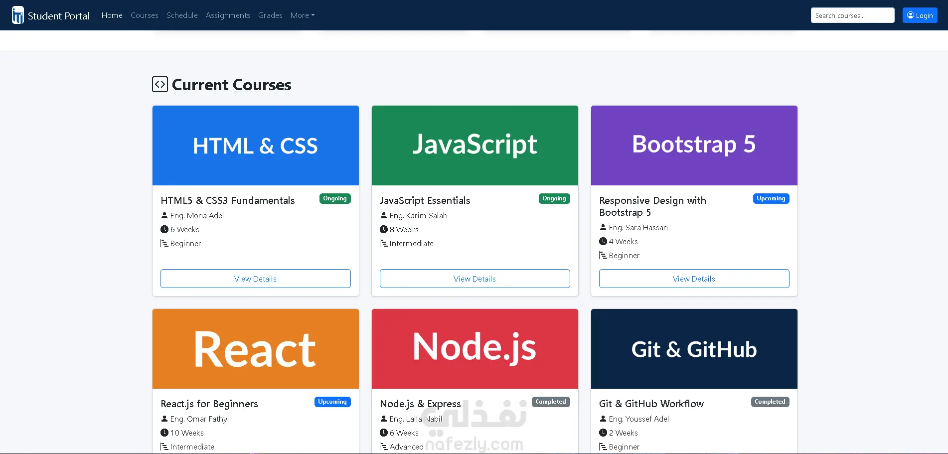Click the Git & GitHub course banner
This screenshot has width=948, height=454.
point(694,349)
